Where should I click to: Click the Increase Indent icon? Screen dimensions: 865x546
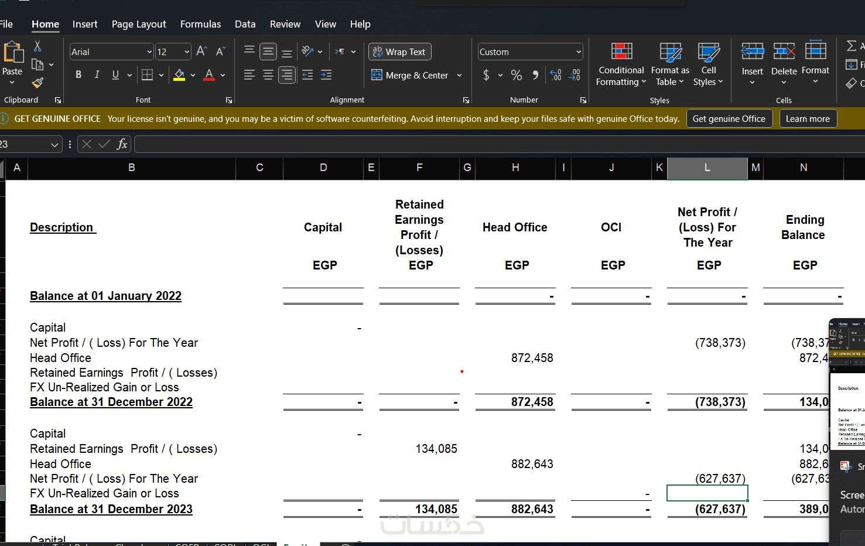[326, 75]
